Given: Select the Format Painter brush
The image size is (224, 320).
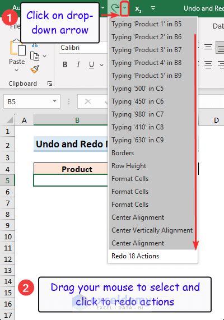Looking at the screenshot, I should coord(35,69).
